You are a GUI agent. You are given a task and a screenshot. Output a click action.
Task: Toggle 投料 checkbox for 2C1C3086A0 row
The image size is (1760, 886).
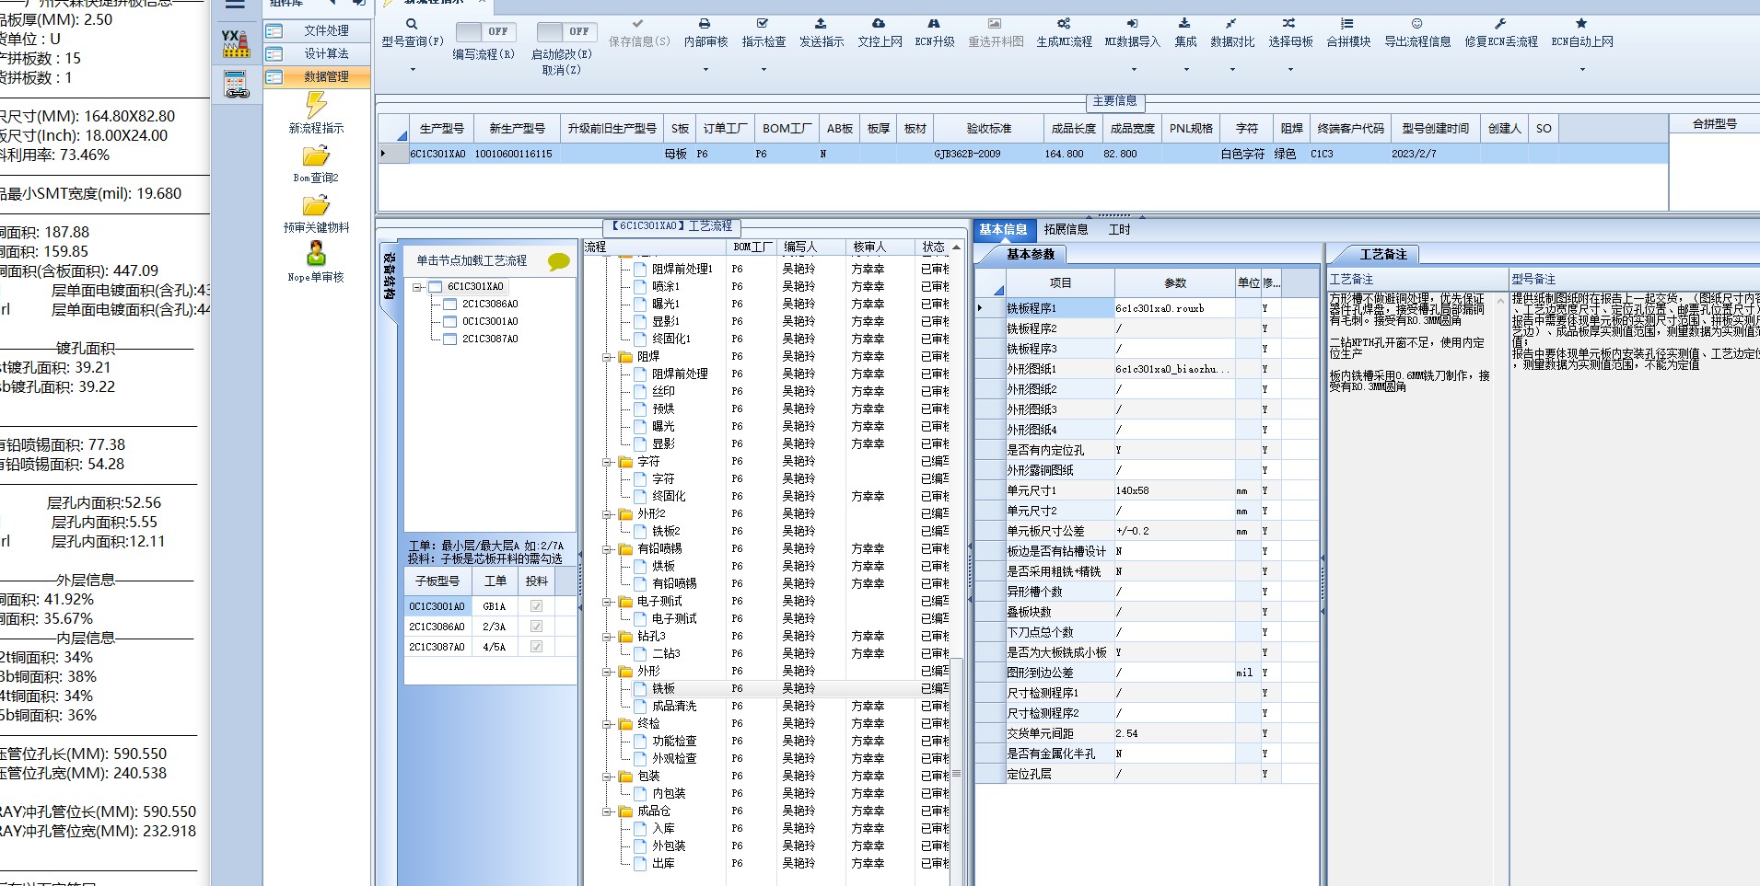click(x=536, y=627)
